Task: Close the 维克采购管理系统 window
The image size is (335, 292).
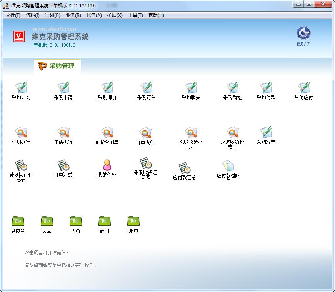Action: coord(323,4)
